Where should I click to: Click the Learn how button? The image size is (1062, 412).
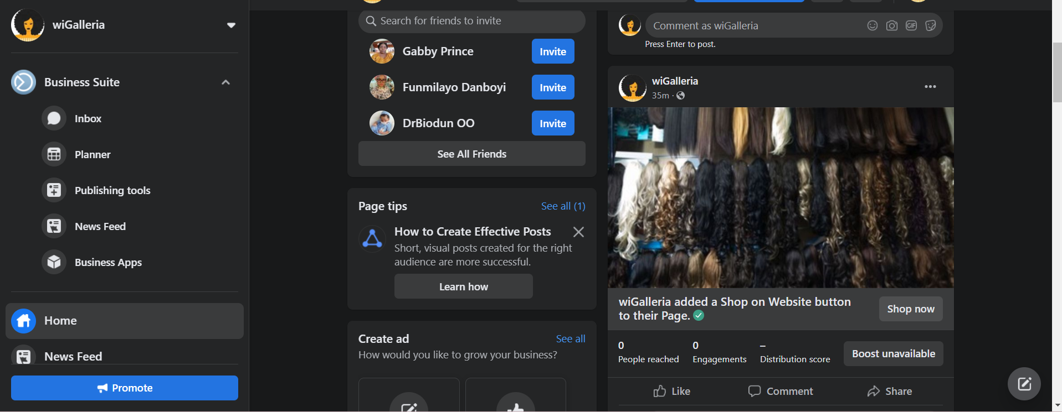(x=464, y=286)
